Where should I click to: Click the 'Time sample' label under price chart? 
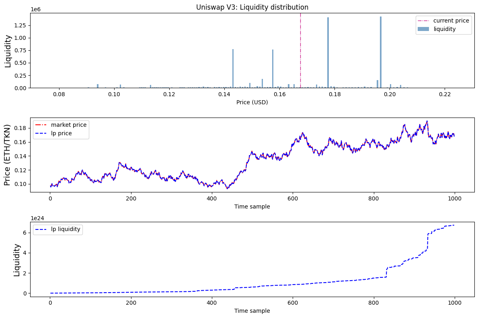tap(252, 206)
